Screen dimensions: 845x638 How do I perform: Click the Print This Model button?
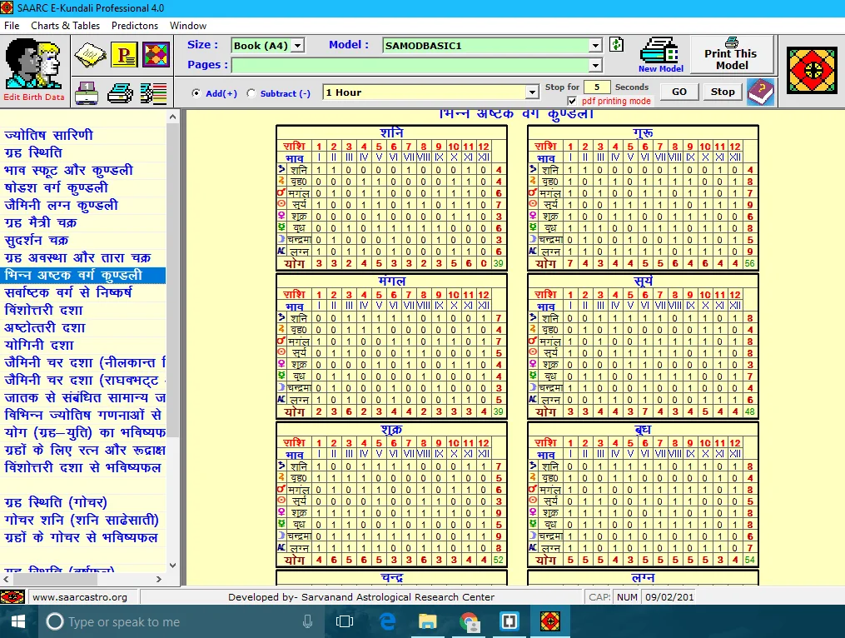(731, 54)
